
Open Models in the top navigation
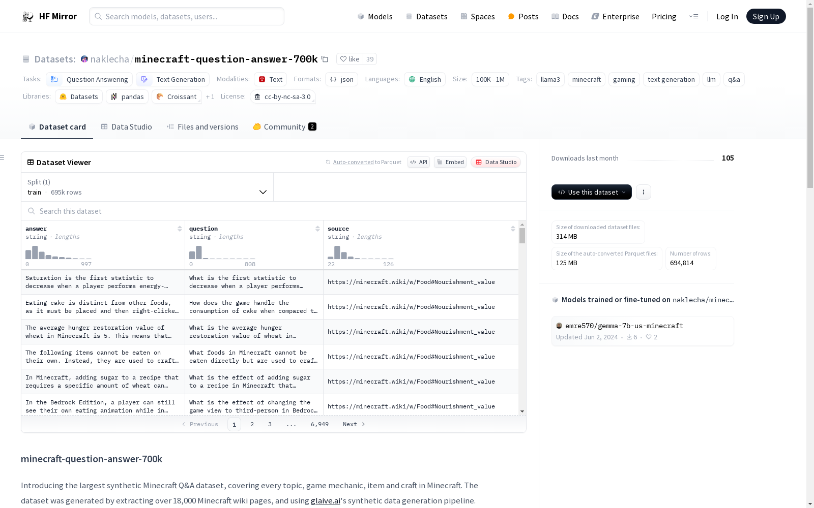(375, 16)
